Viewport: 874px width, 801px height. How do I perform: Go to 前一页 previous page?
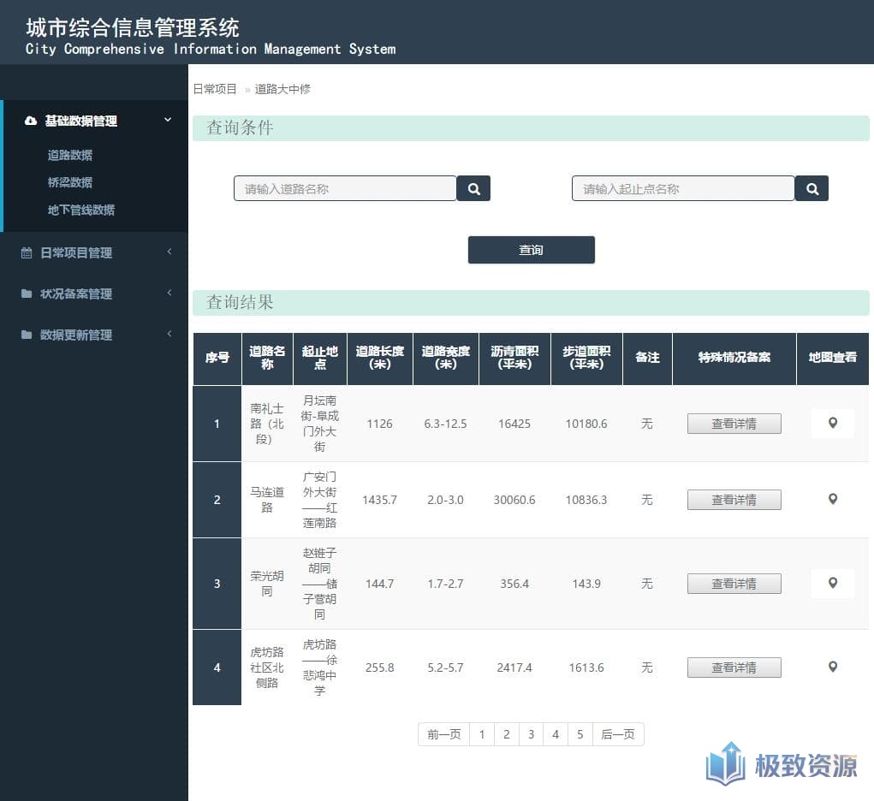pyautogui.click(x=443, y=734)
